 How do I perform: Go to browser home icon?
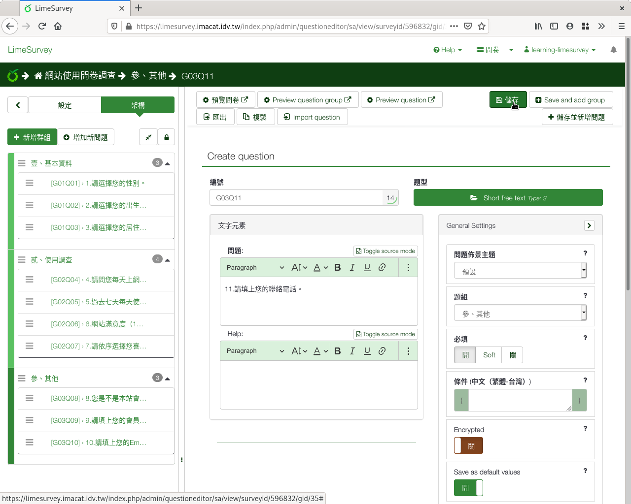pos(58,26)
